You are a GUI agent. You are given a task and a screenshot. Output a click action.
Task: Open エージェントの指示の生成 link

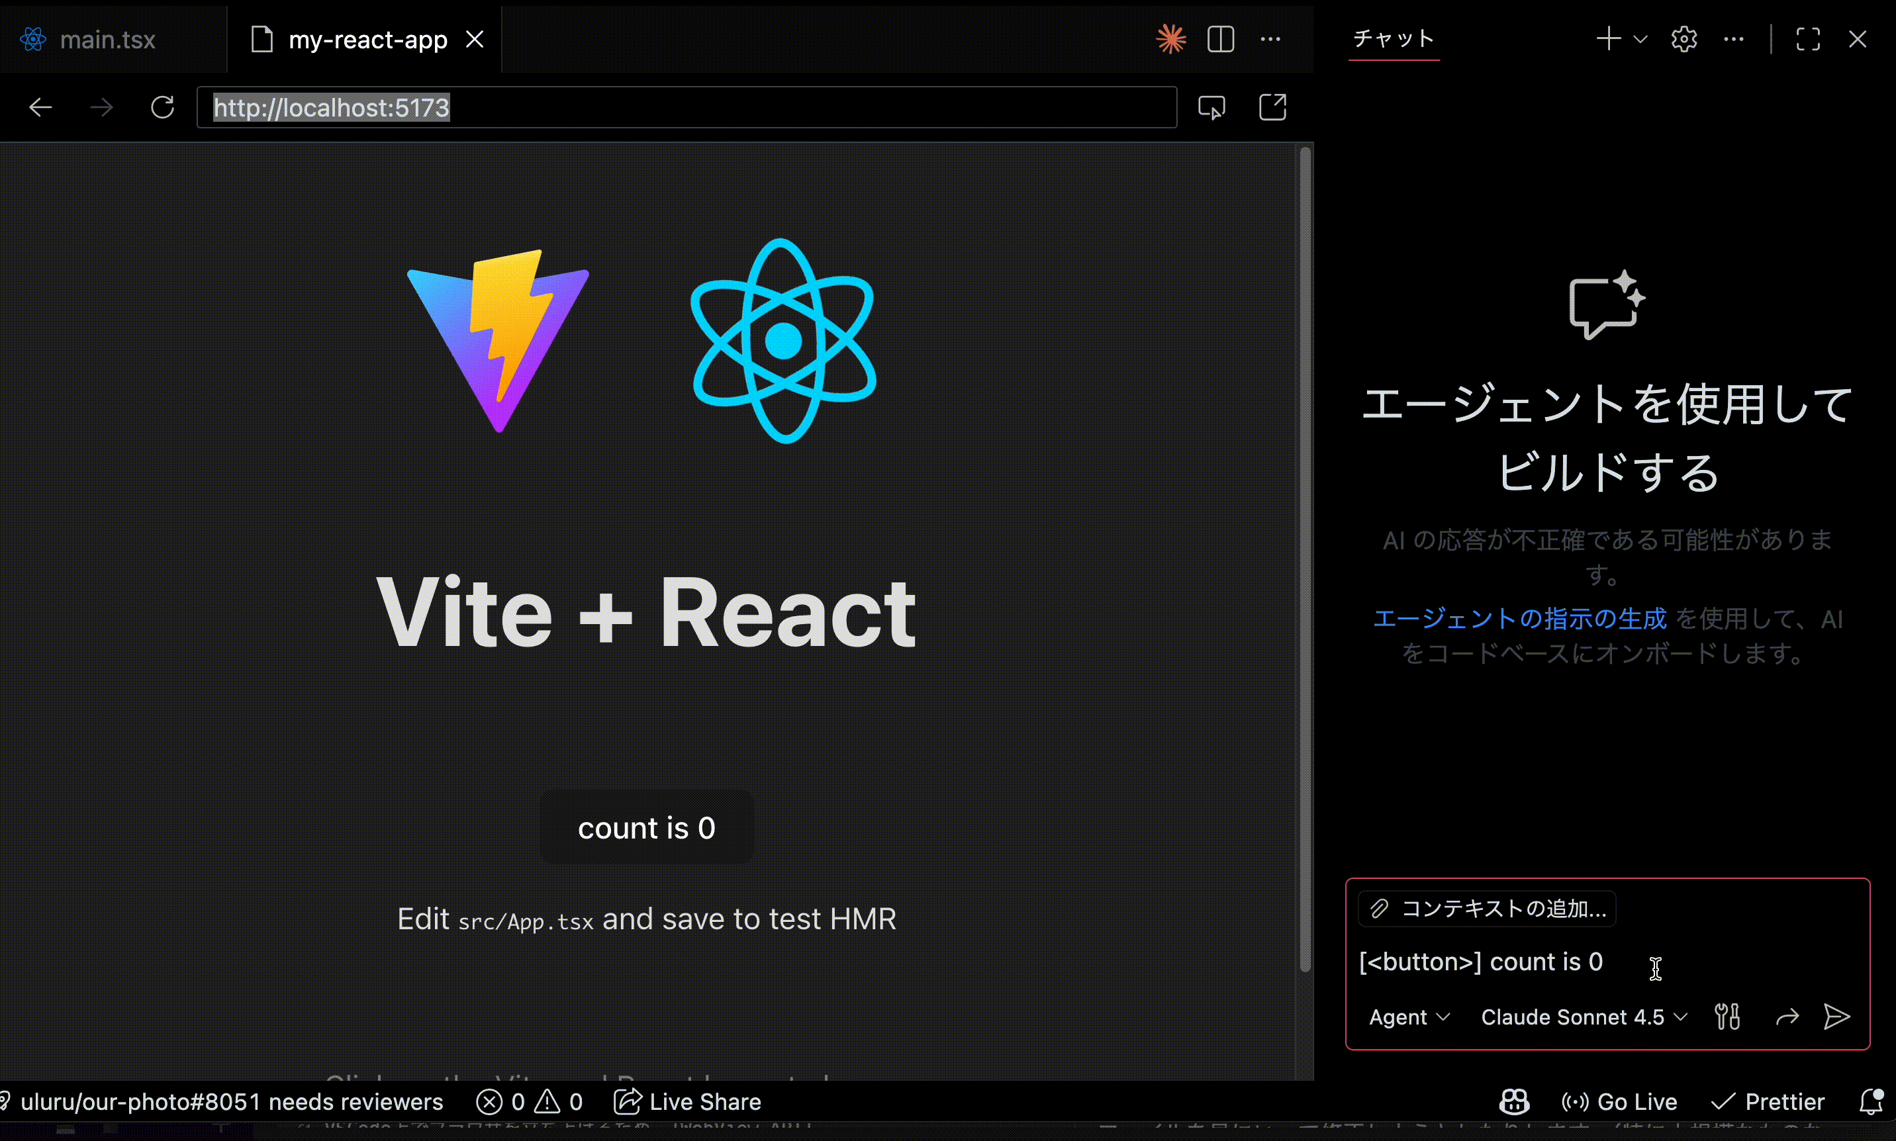tap(1519, 618)
